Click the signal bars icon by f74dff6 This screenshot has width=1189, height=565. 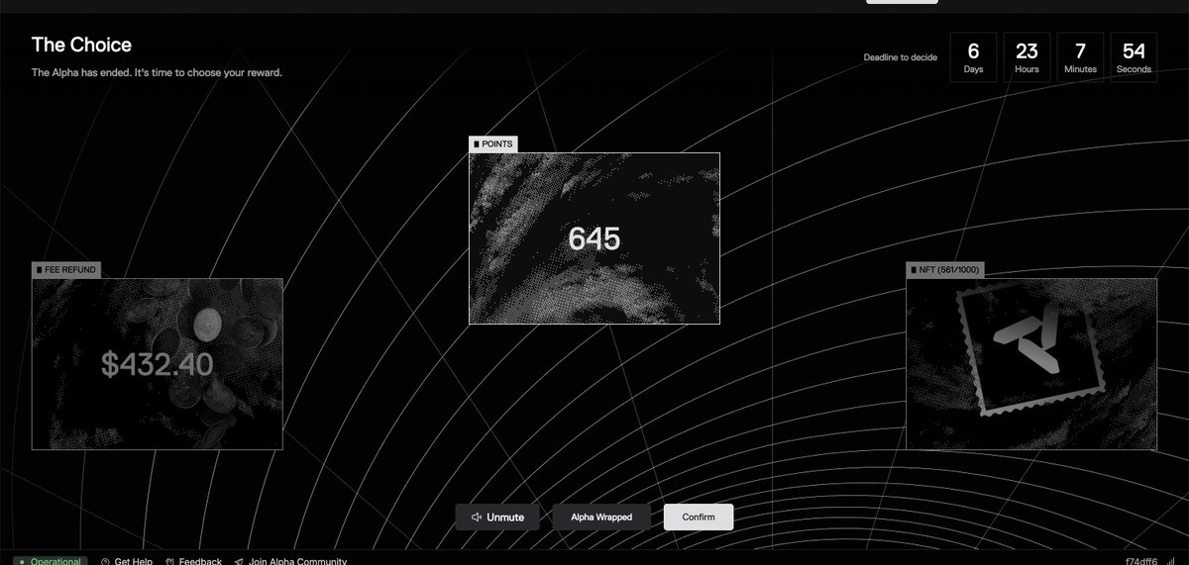tap(1168, 561)
